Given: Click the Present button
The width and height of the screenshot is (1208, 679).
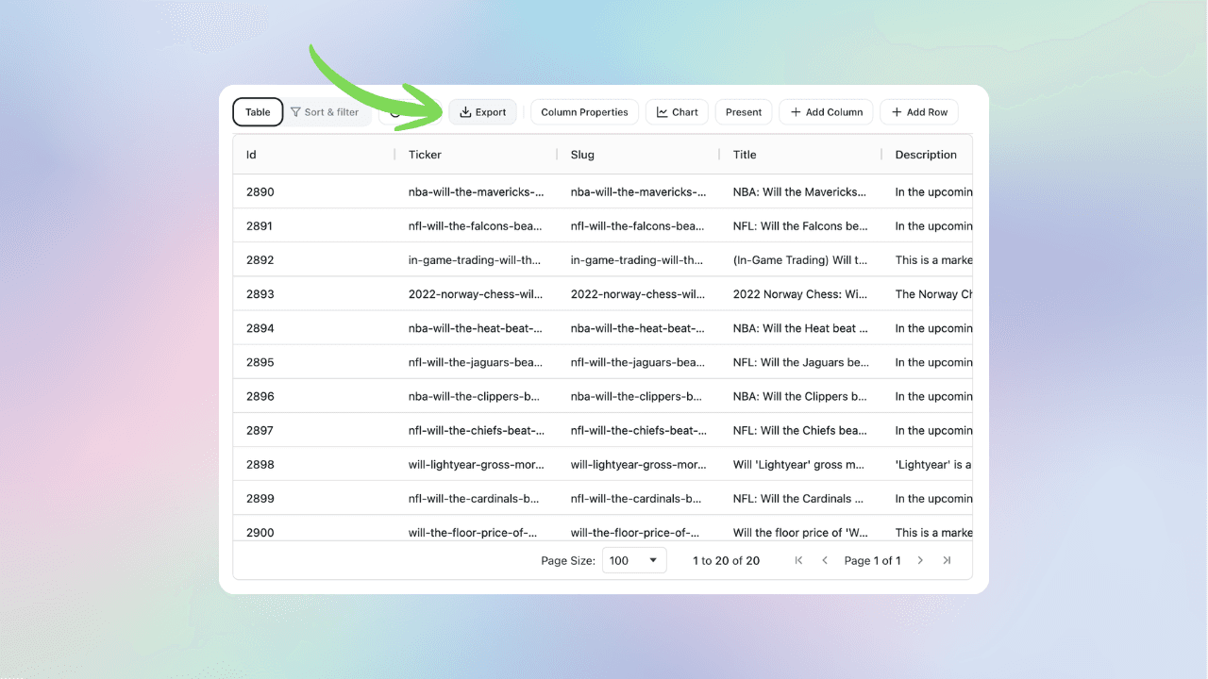Looking at the screenshot, I should [x=743, y=111].
